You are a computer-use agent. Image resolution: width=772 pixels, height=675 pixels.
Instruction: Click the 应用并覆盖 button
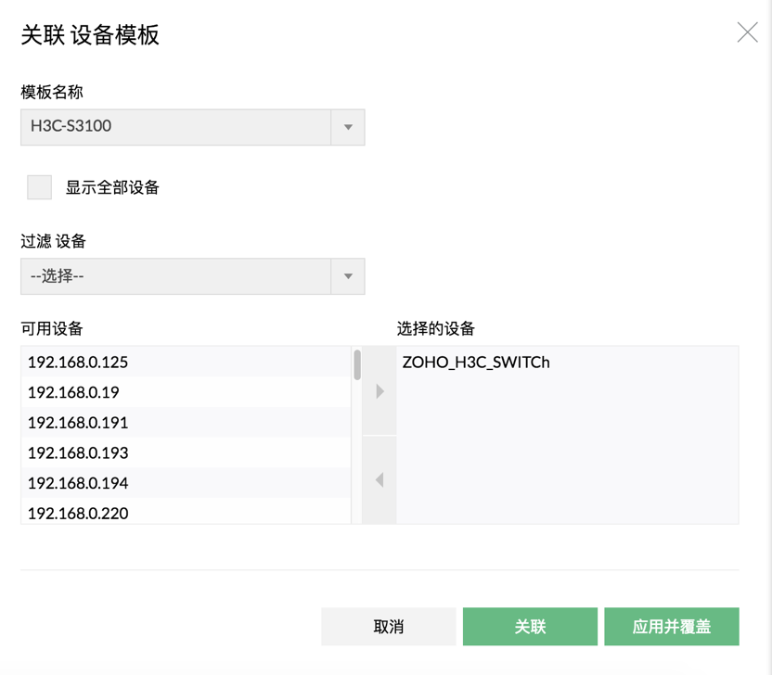click(x=672, y=627)
